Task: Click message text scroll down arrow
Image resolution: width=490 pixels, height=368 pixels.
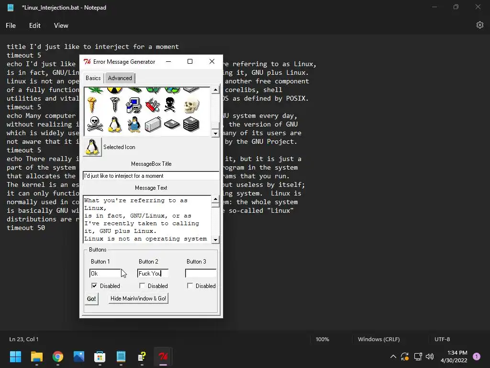Action: [x=215, y=240]
